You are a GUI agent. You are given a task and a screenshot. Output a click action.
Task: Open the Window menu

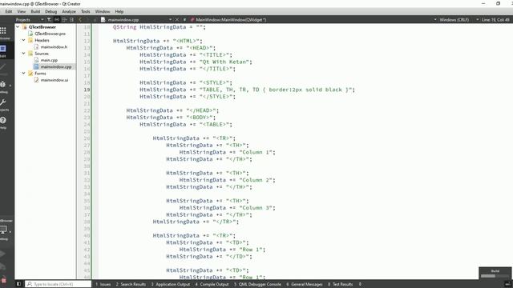coord(103,11)
